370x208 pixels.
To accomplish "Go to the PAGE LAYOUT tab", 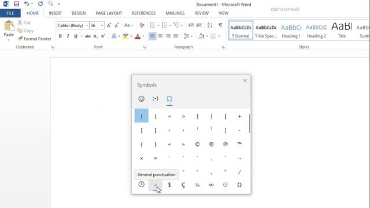I will 109,13.
